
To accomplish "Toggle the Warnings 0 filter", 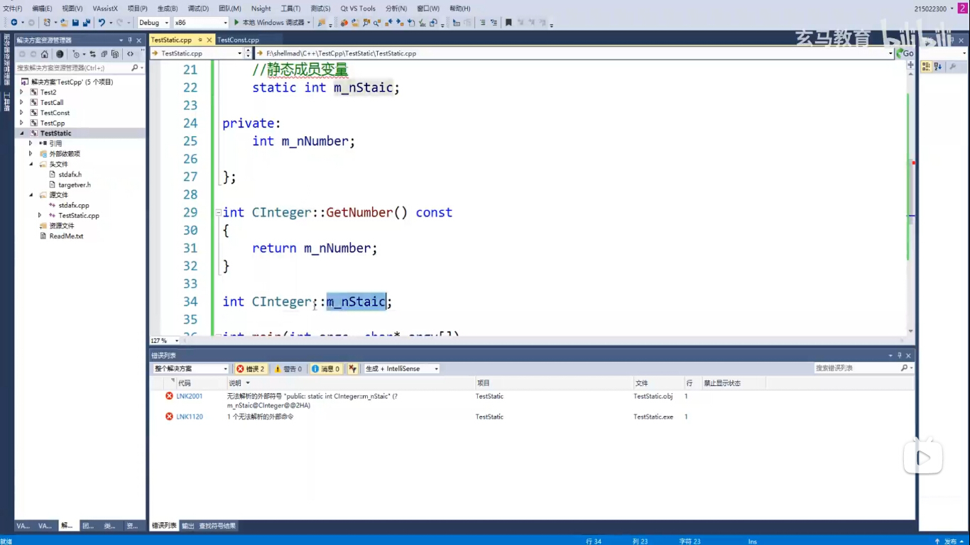I will coord(288,368).
